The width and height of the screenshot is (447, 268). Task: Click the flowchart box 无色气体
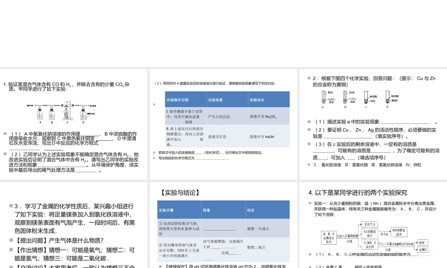click(370, 224)
